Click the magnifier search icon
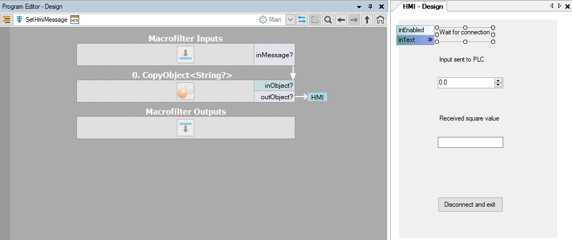572x240 pixels. (328, 20)
